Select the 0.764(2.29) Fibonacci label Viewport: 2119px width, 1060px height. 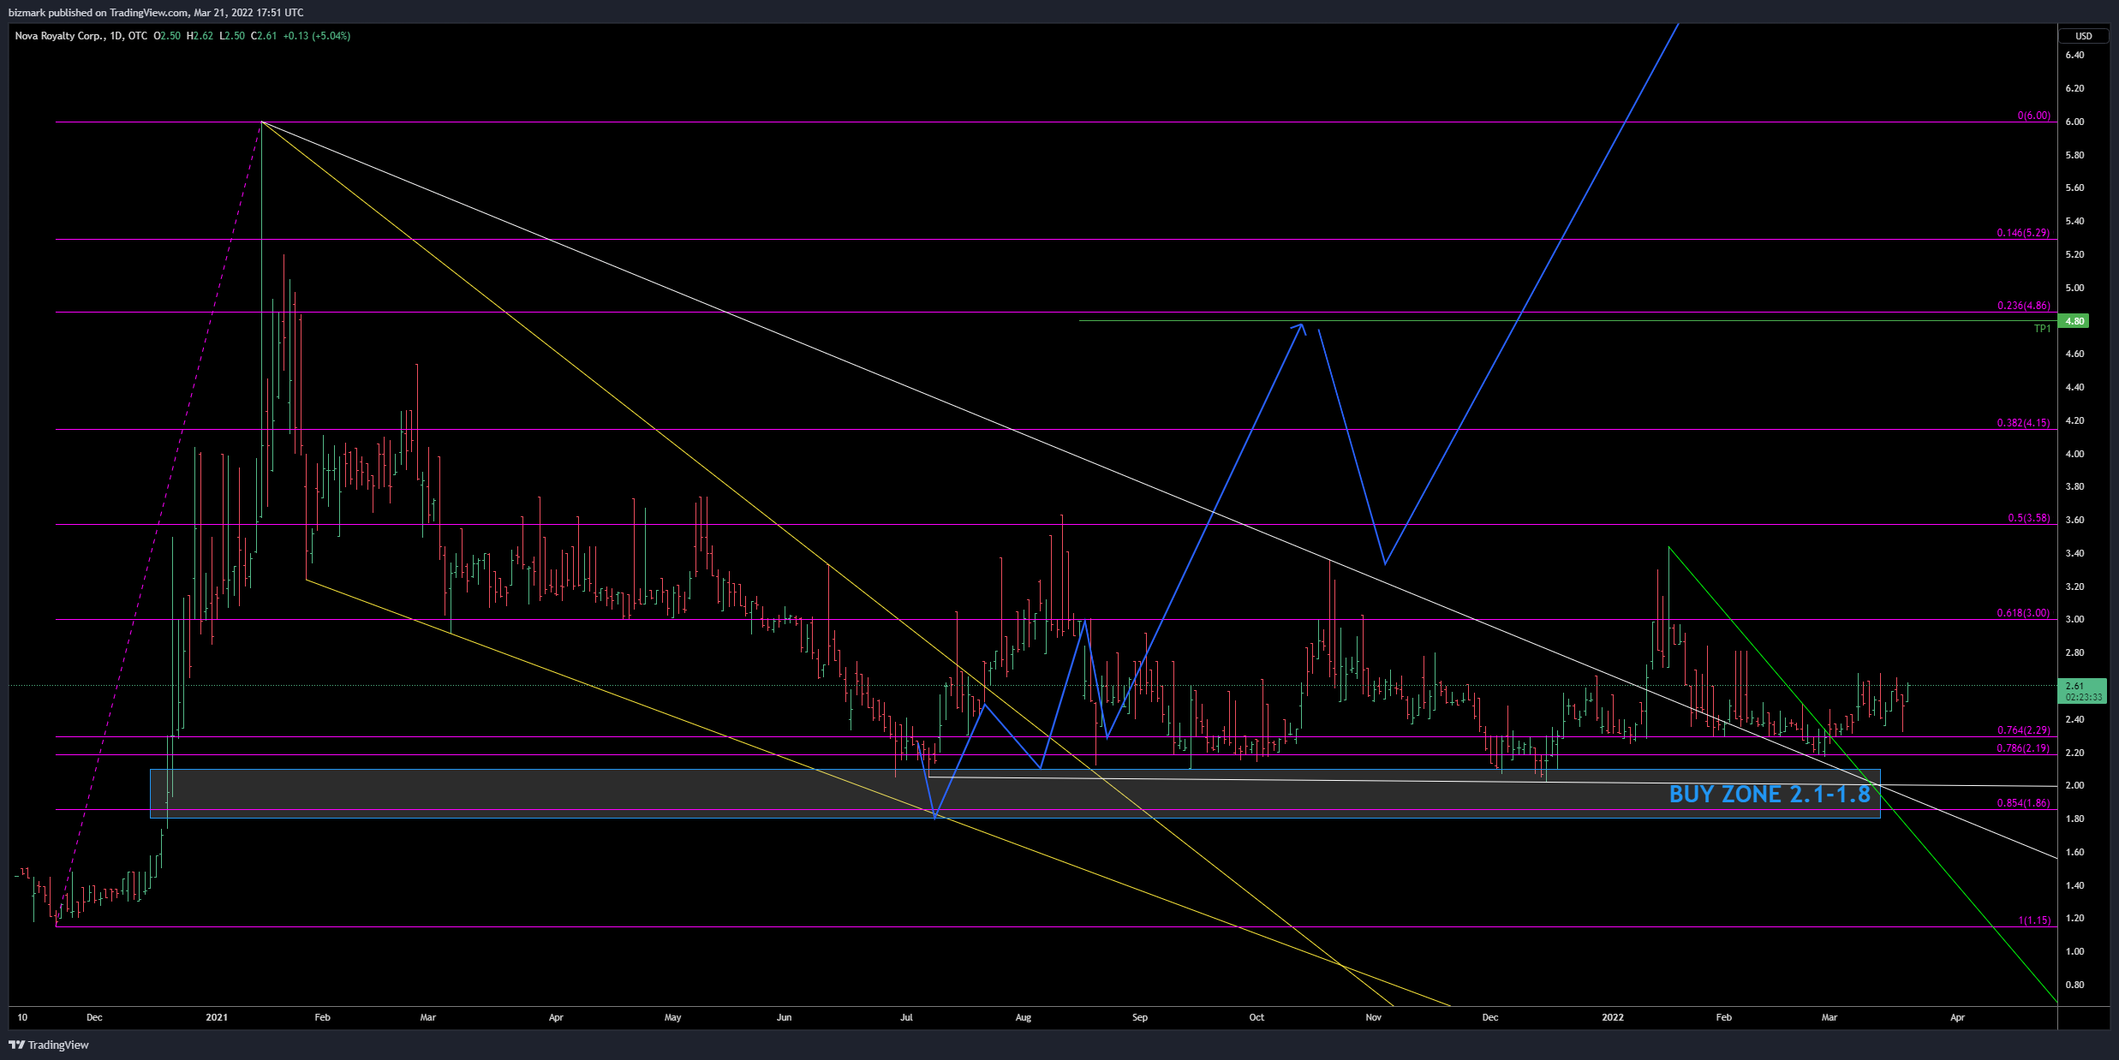2023,730
